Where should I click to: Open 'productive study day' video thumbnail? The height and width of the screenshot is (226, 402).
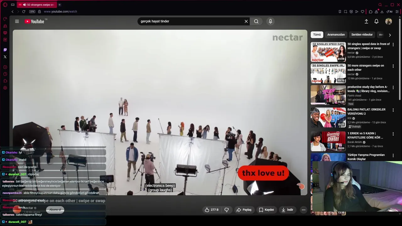pos(328,95)
